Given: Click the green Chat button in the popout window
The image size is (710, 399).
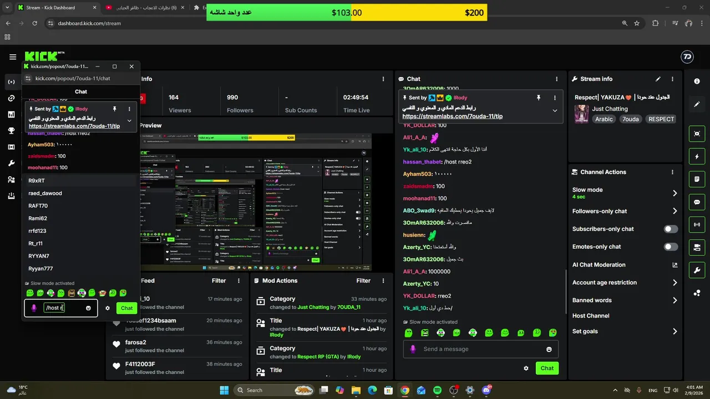Looking at the screenshot, I should point(126,308).
